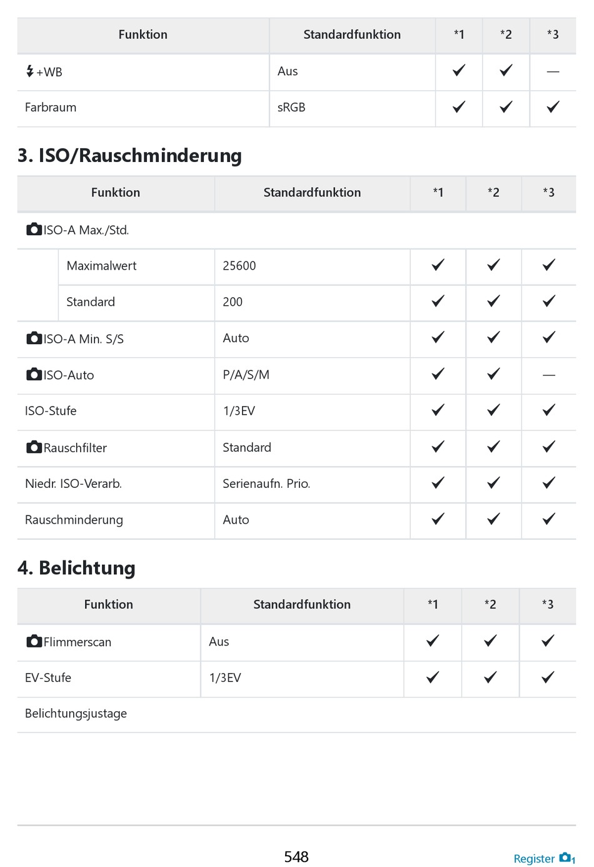Click the camera icon before ISO-Auto
This screenshot has width=594, height=867.
(x=34, y=375)
